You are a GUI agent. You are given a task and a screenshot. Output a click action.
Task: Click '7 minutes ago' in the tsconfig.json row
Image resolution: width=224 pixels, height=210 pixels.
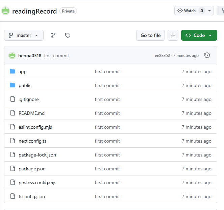tap(197, 197)
